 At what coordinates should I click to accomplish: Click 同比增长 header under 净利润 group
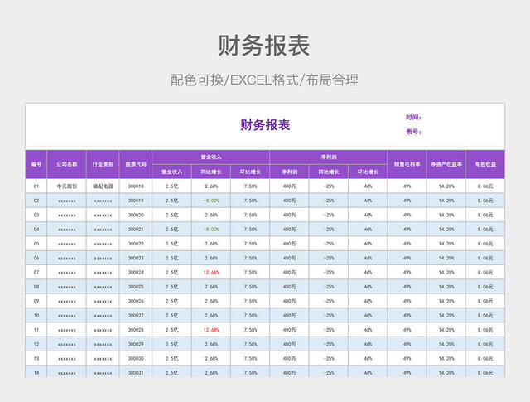329,172
